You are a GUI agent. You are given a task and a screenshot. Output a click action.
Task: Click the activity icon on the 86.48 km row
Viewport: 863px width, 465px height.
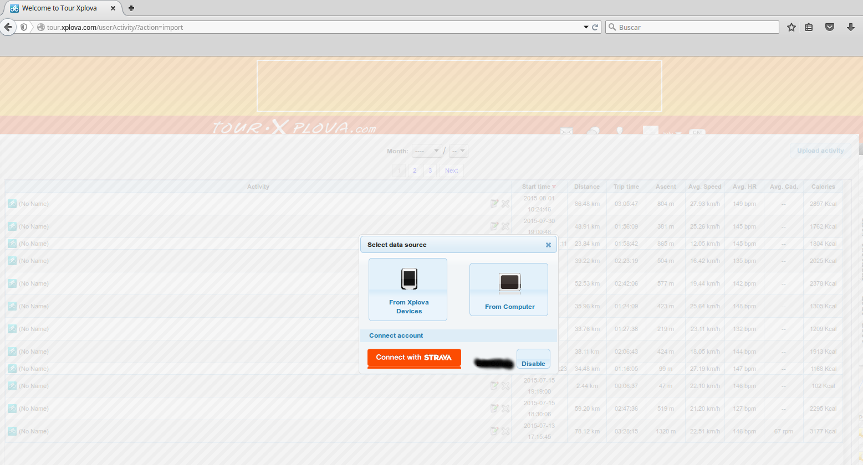pyautogui.click(x=12, y=204)
